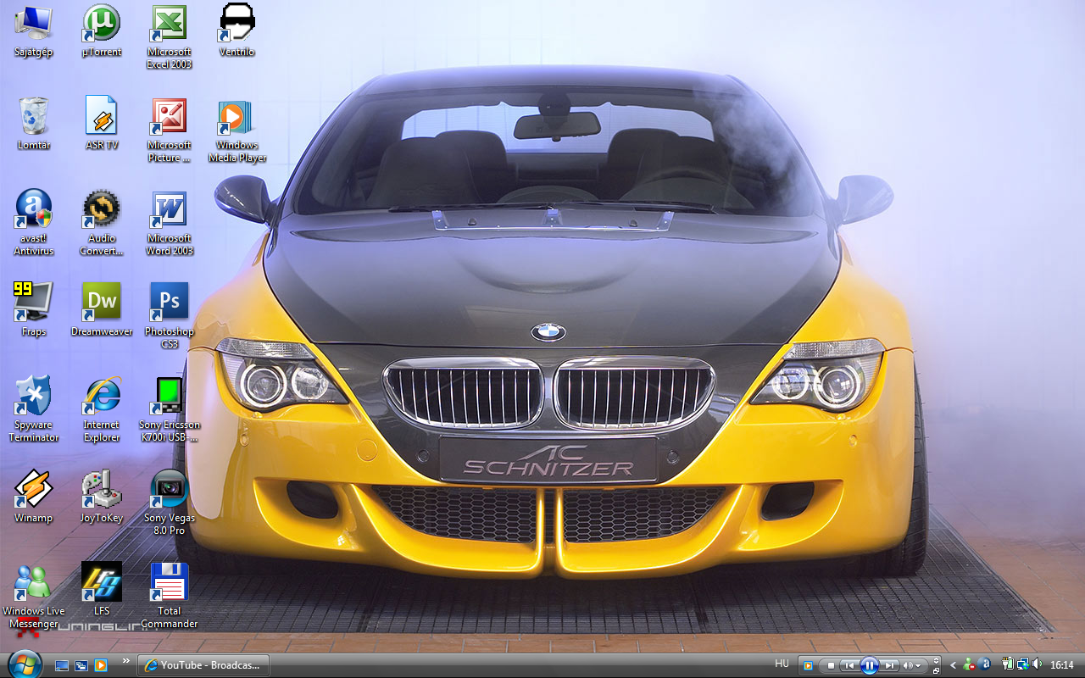This screenshot has width=1085, height=678.
Task: Open Messenger status tray icon
Action: click(969, 664)
